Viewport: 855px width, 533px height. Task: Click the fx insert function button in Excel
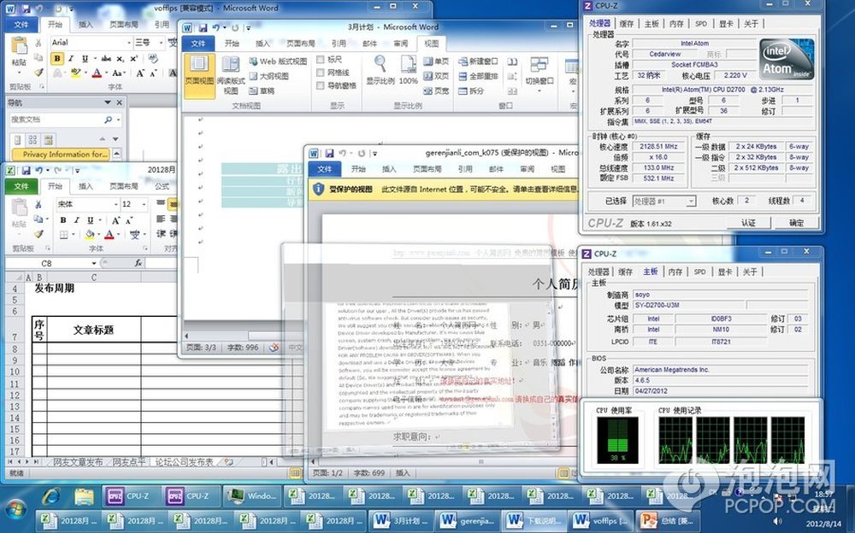[139, 263]
